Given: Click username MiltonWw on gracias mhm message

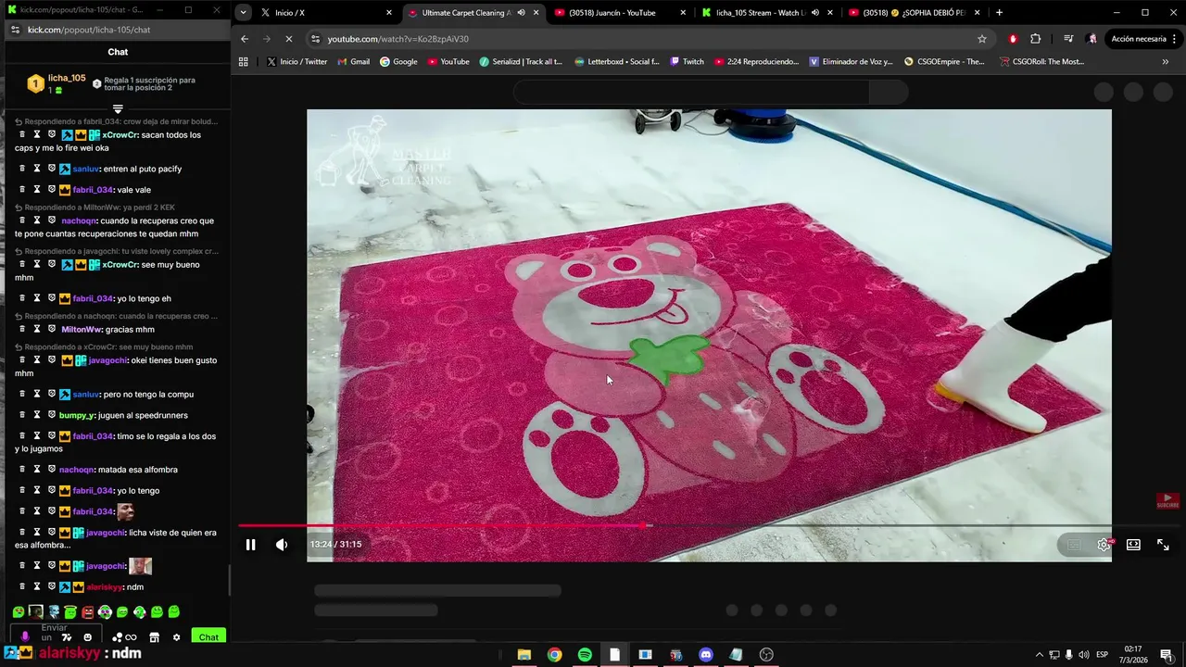Looking at the screenshot, I should coord(82,330).
